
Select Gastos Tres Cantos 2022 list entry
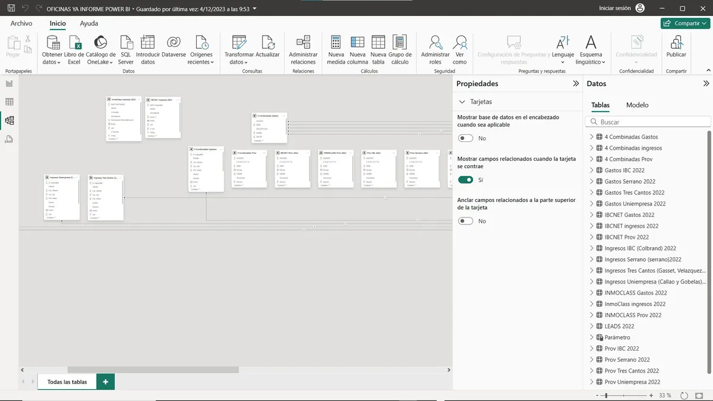635,192
